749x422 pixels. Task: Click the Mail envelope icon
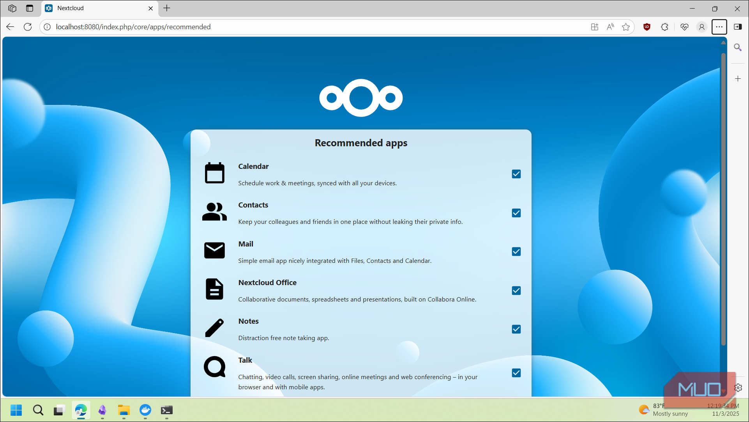(214, 250)
